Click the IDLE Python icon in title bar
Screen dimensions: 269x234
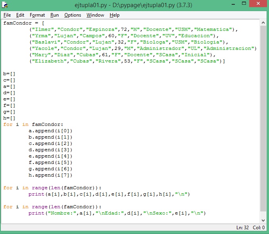(x=5, y=5)
